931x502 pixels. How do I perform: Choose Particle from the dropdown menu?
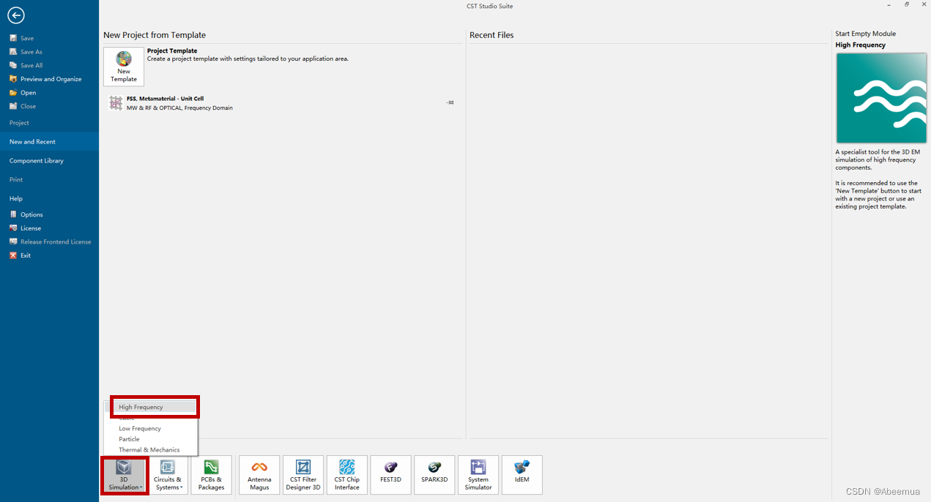point(129,439)
